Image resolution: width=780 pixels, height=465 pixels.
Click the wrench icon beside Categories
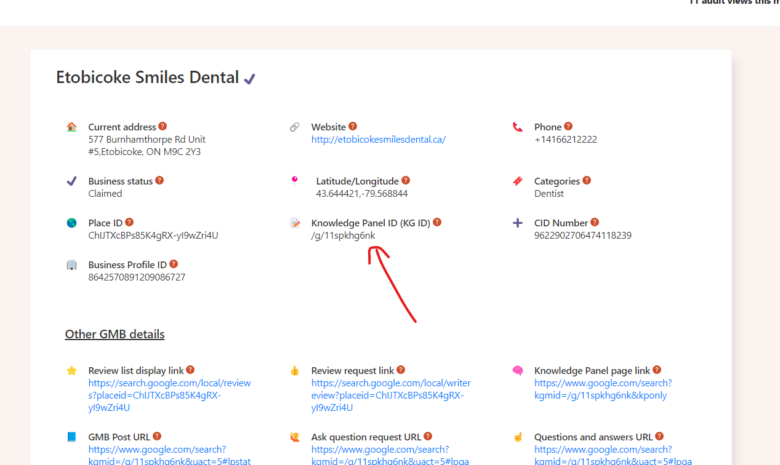(x=517, y=180)
